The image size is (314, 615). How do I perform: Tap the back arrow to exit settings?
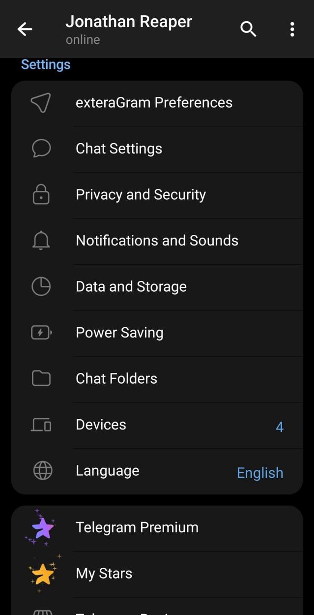(25, 29)
